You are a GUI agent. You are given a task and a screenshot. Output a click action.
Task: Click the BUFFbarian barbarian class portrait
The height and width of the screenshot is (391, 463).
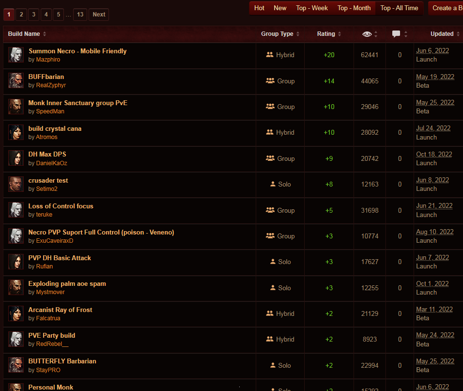(15, 80)
